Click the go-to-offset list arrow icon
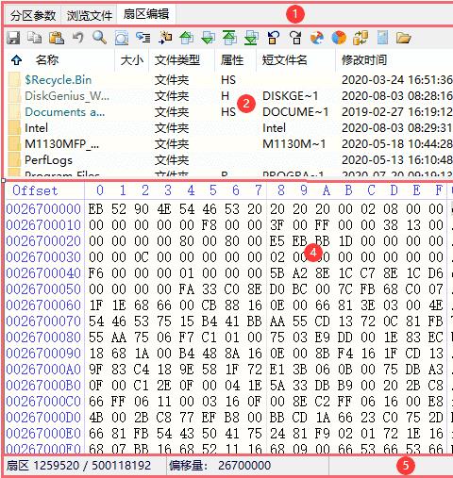The image size is (453, 478). point(143,38)
